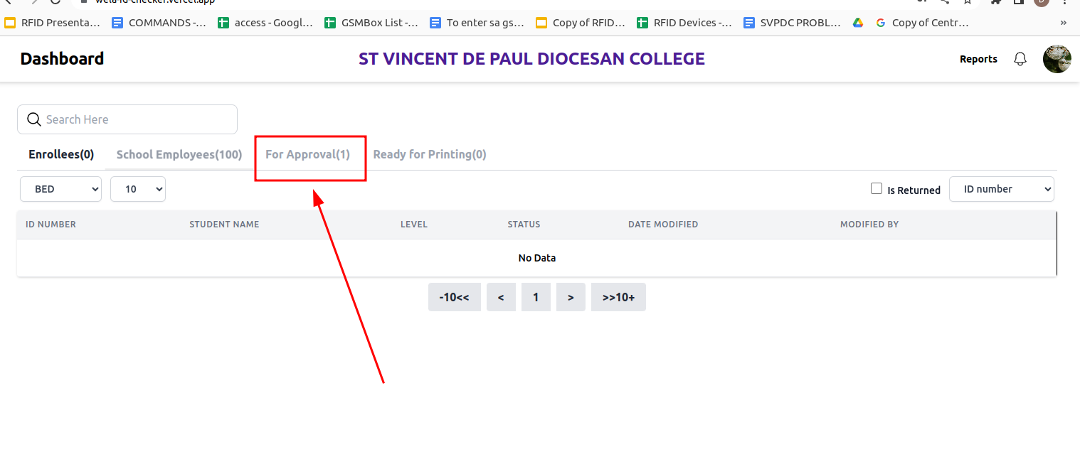Screen dimensions: 1080x464
Task: Click the DATE MODIFIED column header
Action: coord(663,225)
